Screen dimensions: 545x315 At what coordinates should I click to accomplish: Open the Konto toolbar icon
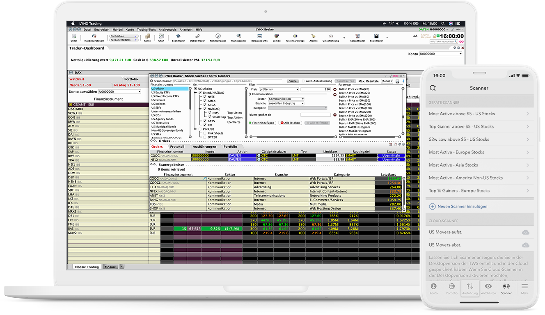[x=147, y=38]
